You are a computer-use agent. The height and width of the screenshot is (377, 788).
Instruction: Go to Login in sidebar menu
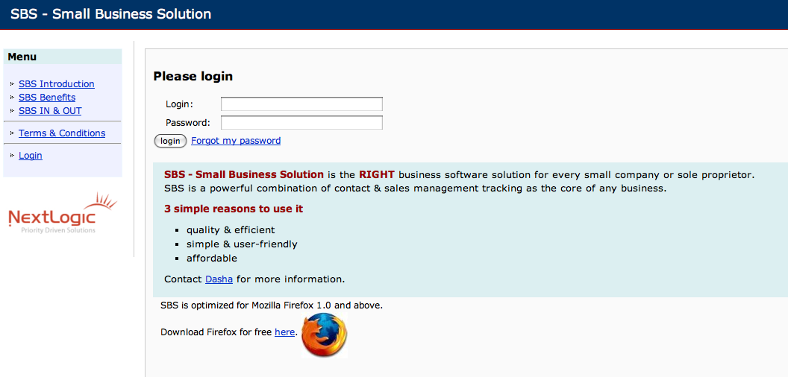[30, 156]
